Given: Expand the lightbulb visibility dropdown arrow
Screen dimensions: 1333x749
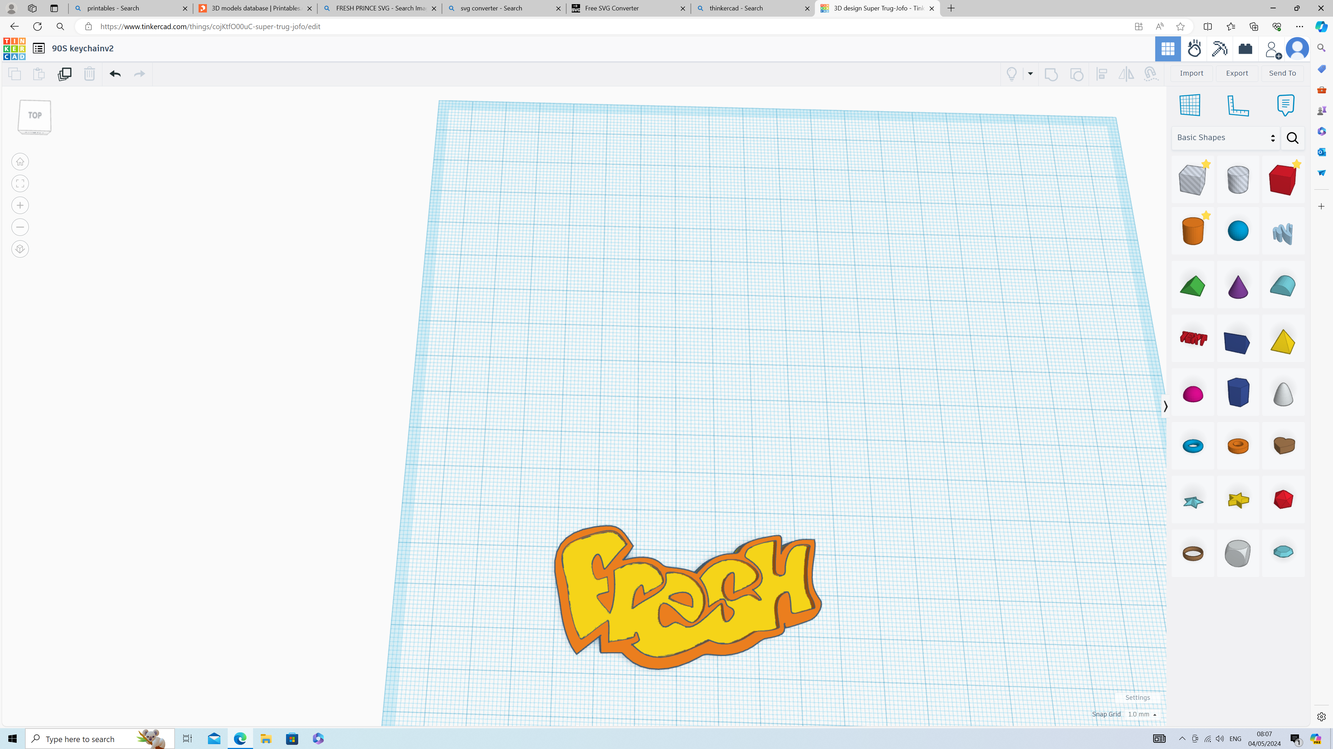Looking at the screenshot, I should pos(1030,74).
